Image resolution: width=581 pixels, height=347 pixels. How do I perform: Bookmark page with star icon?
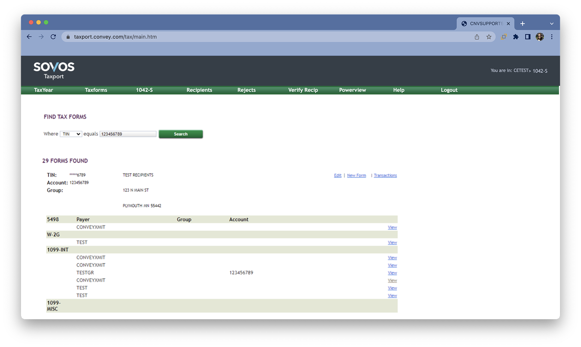(489, 37)
